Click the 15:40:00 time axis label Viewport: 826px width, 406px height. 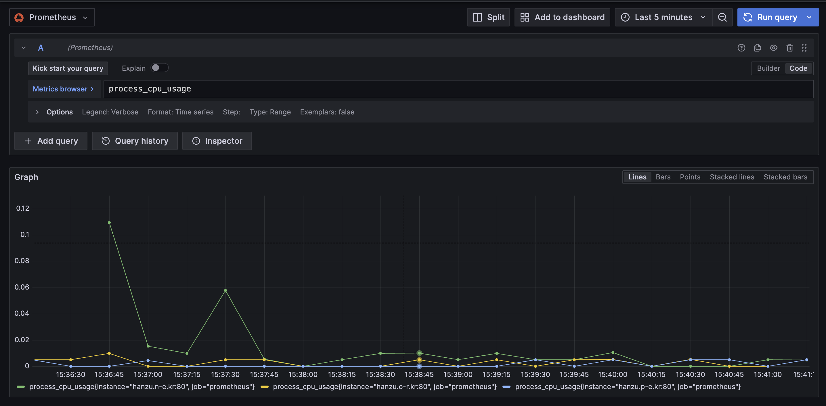[x=612, y=374]
